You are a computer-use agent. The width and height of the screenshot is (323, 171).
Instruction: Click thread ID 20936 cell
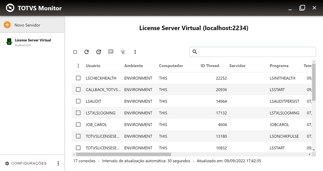[x=221, y=90]
